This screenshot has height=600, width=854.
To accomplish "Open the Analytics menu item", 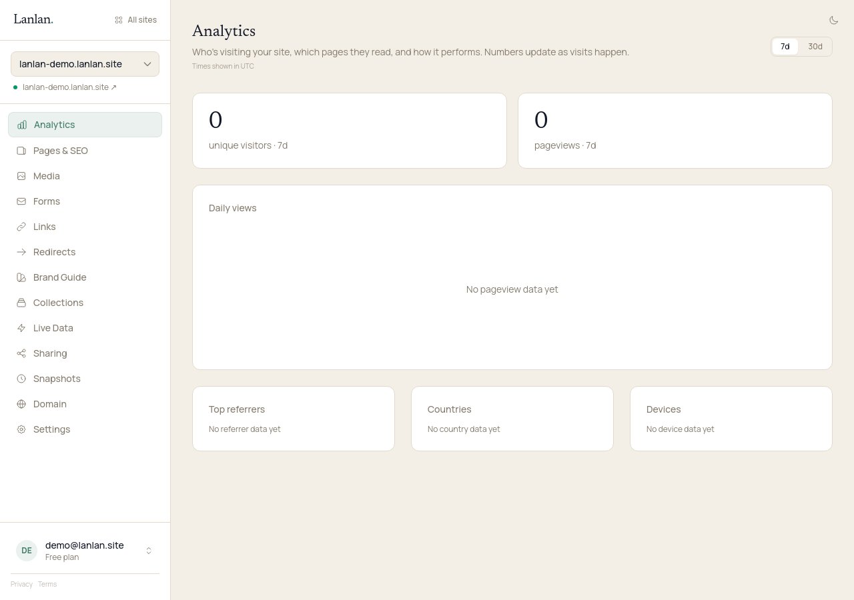I will [x=85, y=125].
